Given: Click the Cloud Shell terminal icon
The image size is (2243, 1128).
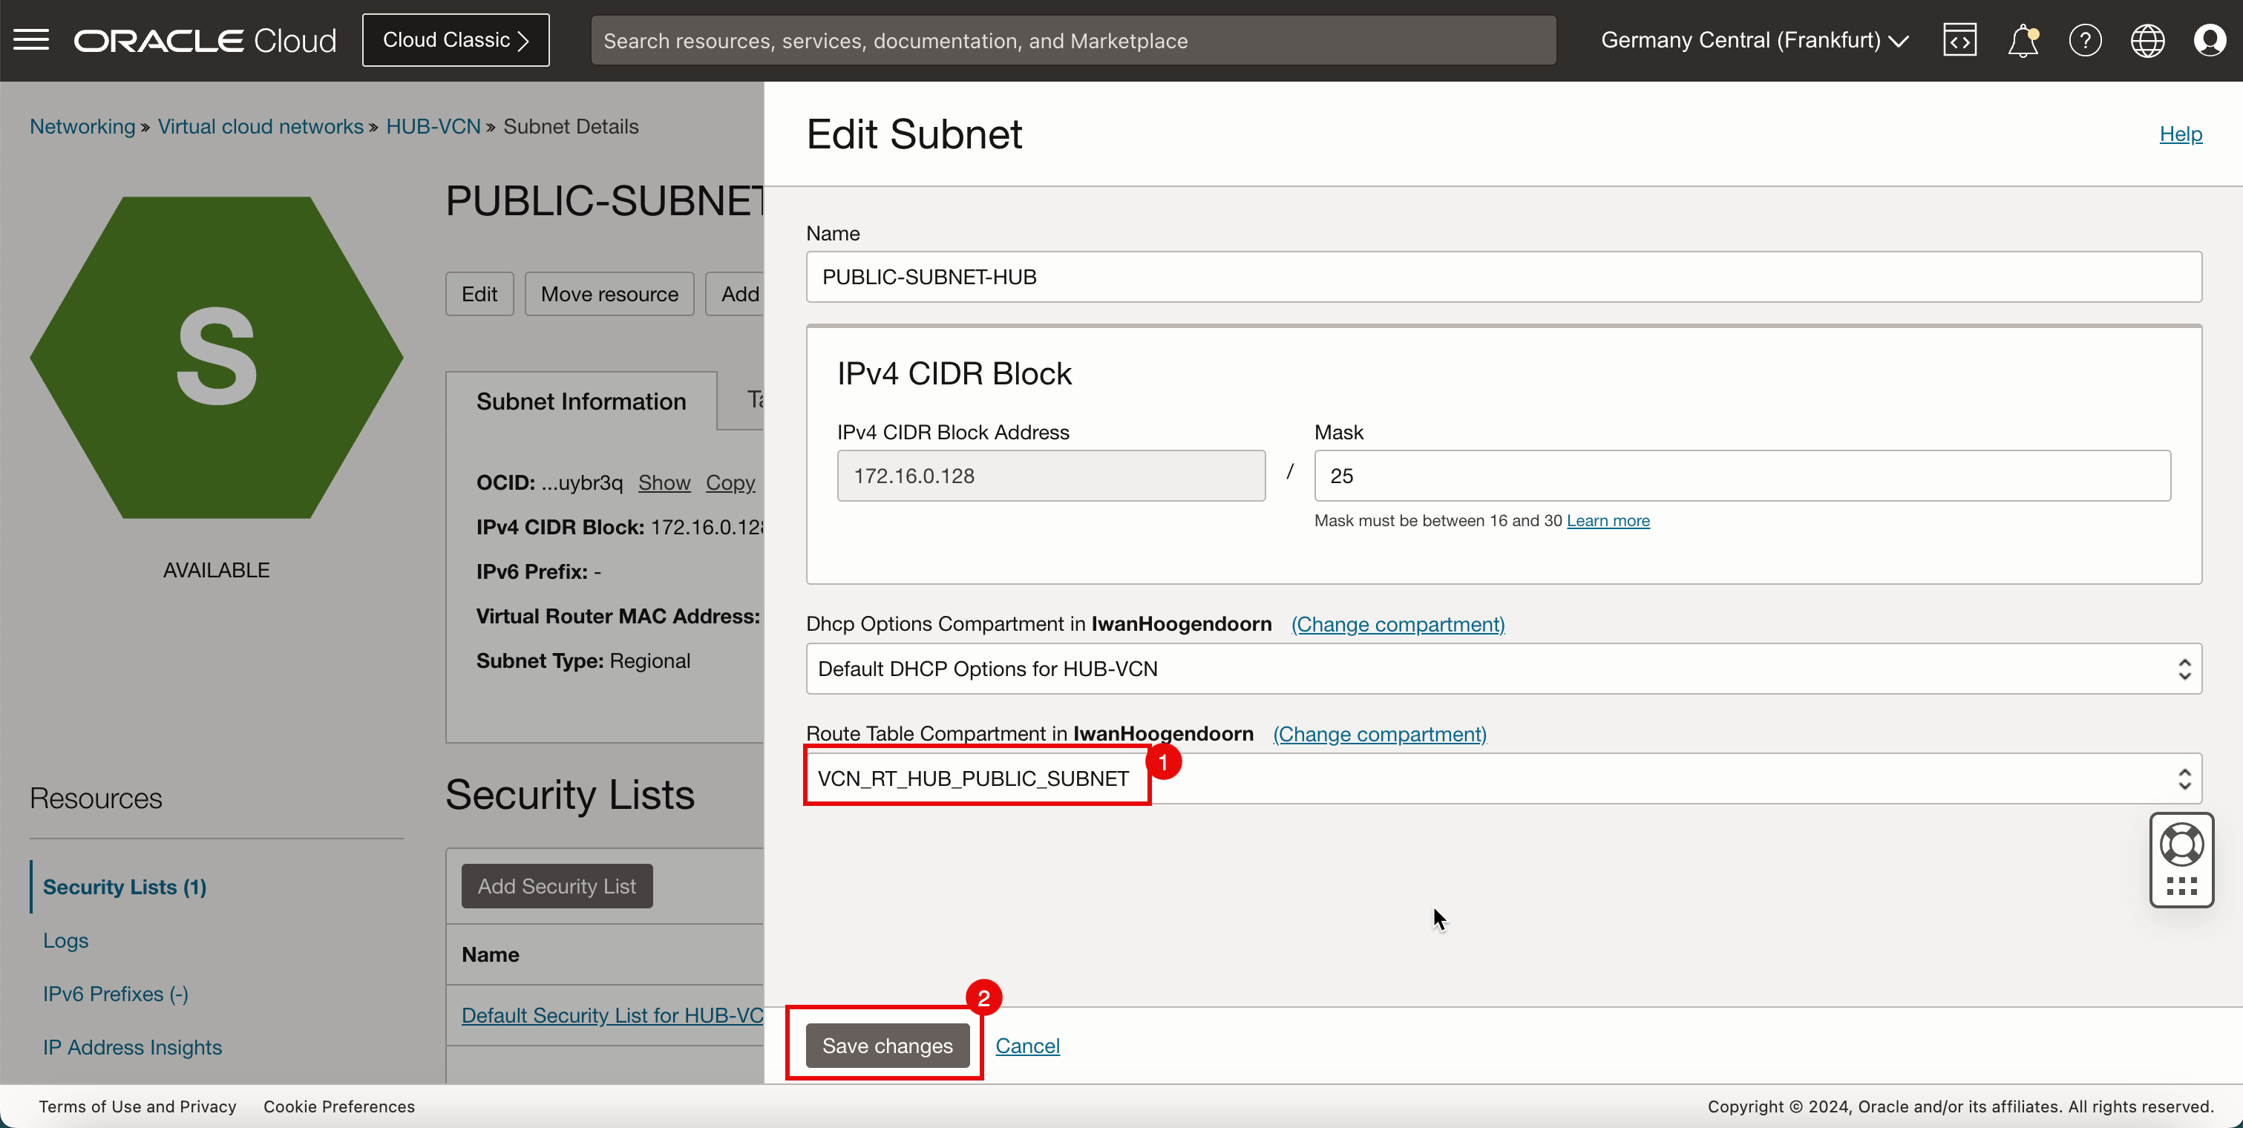Looking at the screenshot, I should coord(1959,39).
